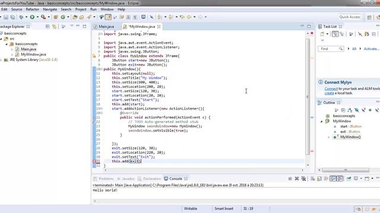
Task: Click the Quick Access search field
Action: click(x=350, y=17)
